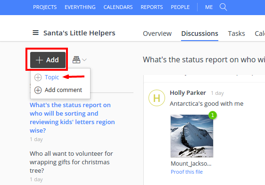
Task: Open CALENDARS in the top bar
Action: (118, 7)
